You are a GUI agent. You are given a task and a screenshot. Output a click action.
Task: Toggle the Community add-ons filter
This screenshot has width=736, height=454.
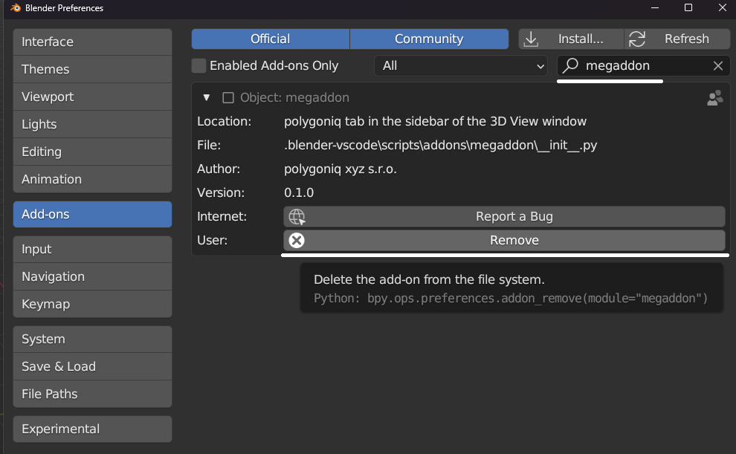pyautogui.click(x=429, y=39)
